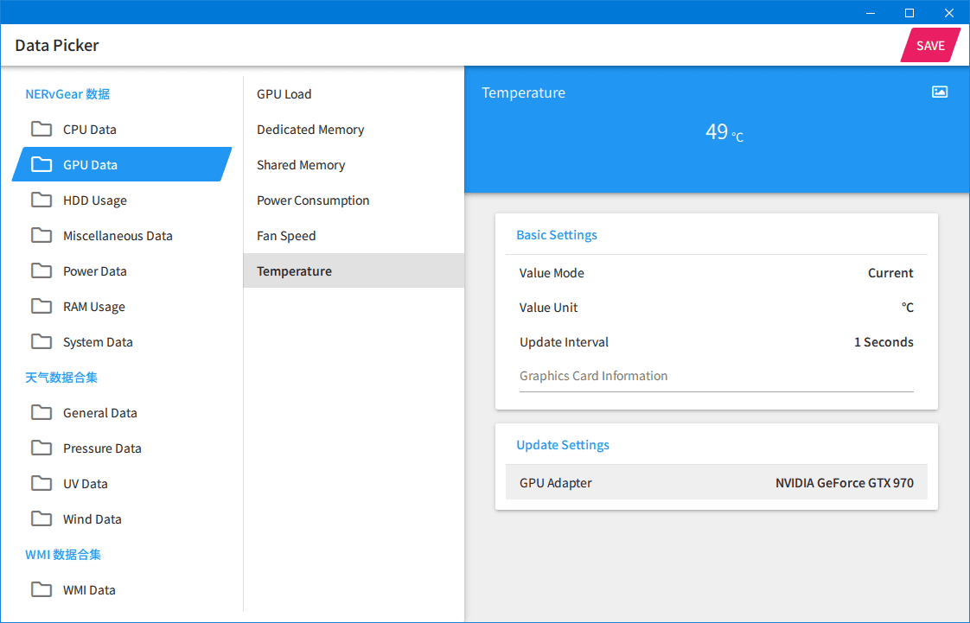The image size is (970, 623).
Task: Select the GPU Data folder icon
Action: coord(41,164)
